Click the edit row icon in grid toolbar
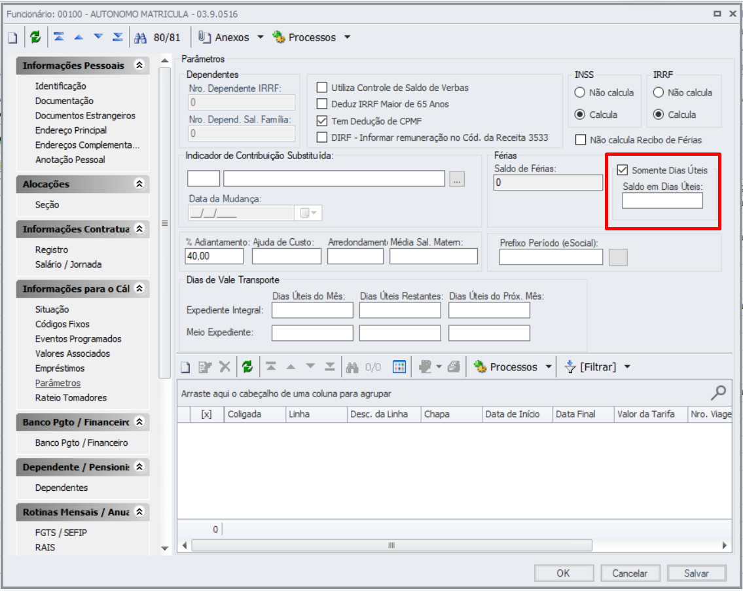 205,367
